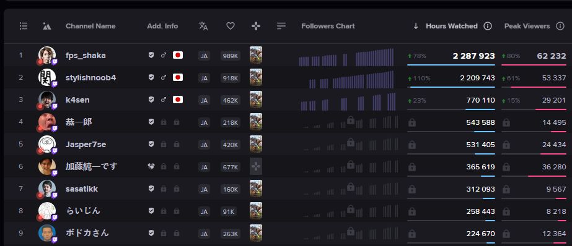
Task: Open the stylishnoob4 channel link
Action: point(91,77)
